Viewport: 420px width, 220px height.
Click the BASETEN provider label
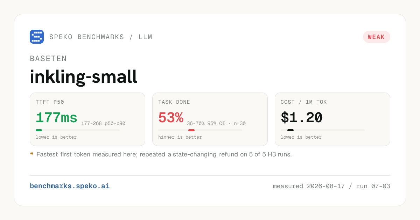click(48, 59)
